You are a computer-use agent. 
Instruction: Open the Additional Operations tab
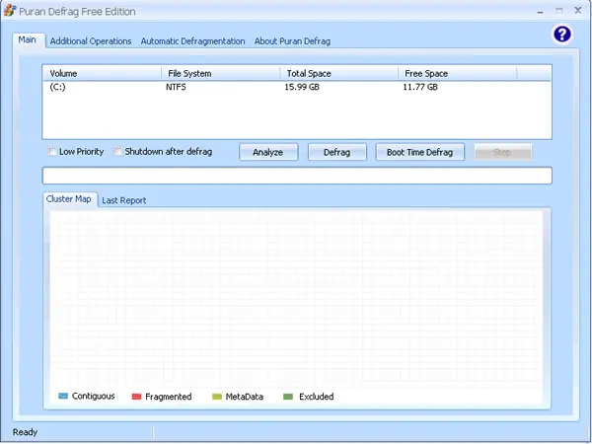[91, 41]
